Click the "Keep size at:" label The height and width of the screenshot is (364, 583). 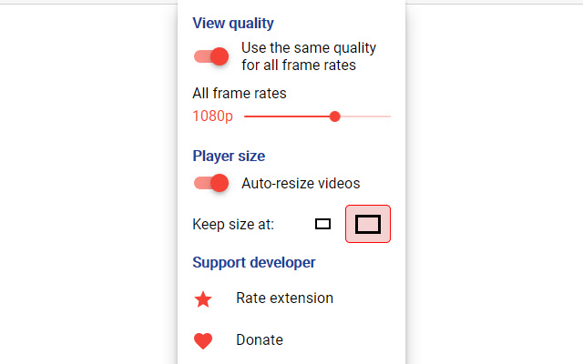[x=233, y=224]
